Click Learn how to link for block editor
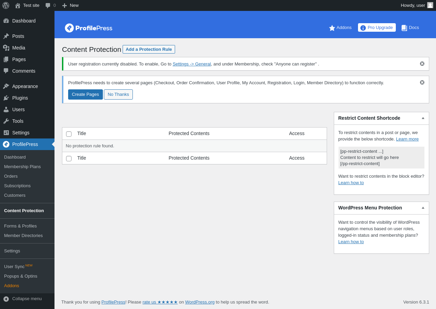 [351, 182]
